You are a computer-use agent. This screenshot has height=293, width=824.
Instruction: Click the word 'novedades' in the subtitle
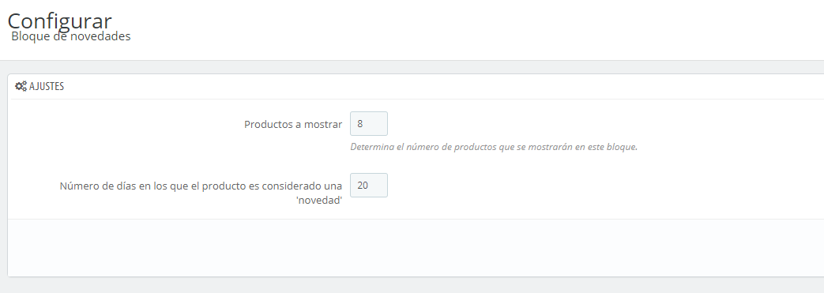pos(100,37)
